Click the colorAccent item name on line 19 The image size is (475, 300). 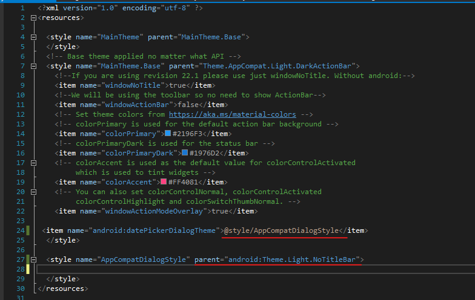[x=128, y=182]
